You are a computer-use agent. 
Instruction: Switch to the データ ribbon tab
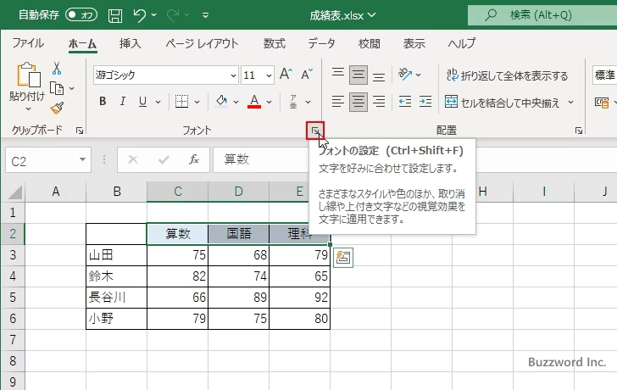pos(321,43)
